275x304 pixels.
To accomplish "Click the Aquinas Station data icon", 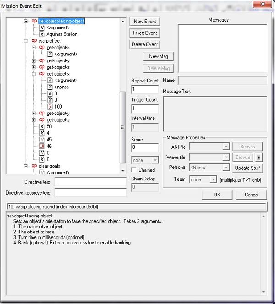I will 42,34.
